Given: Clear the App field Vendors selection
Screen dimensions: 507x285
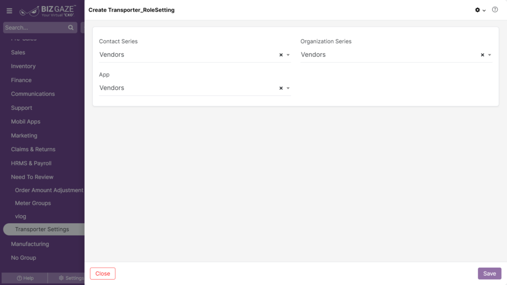Looking at the screenshot, I should (x=281, y=88).
